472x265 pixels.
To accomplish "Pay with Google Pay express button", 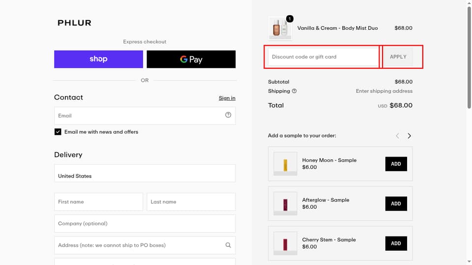I will (191, 59).
